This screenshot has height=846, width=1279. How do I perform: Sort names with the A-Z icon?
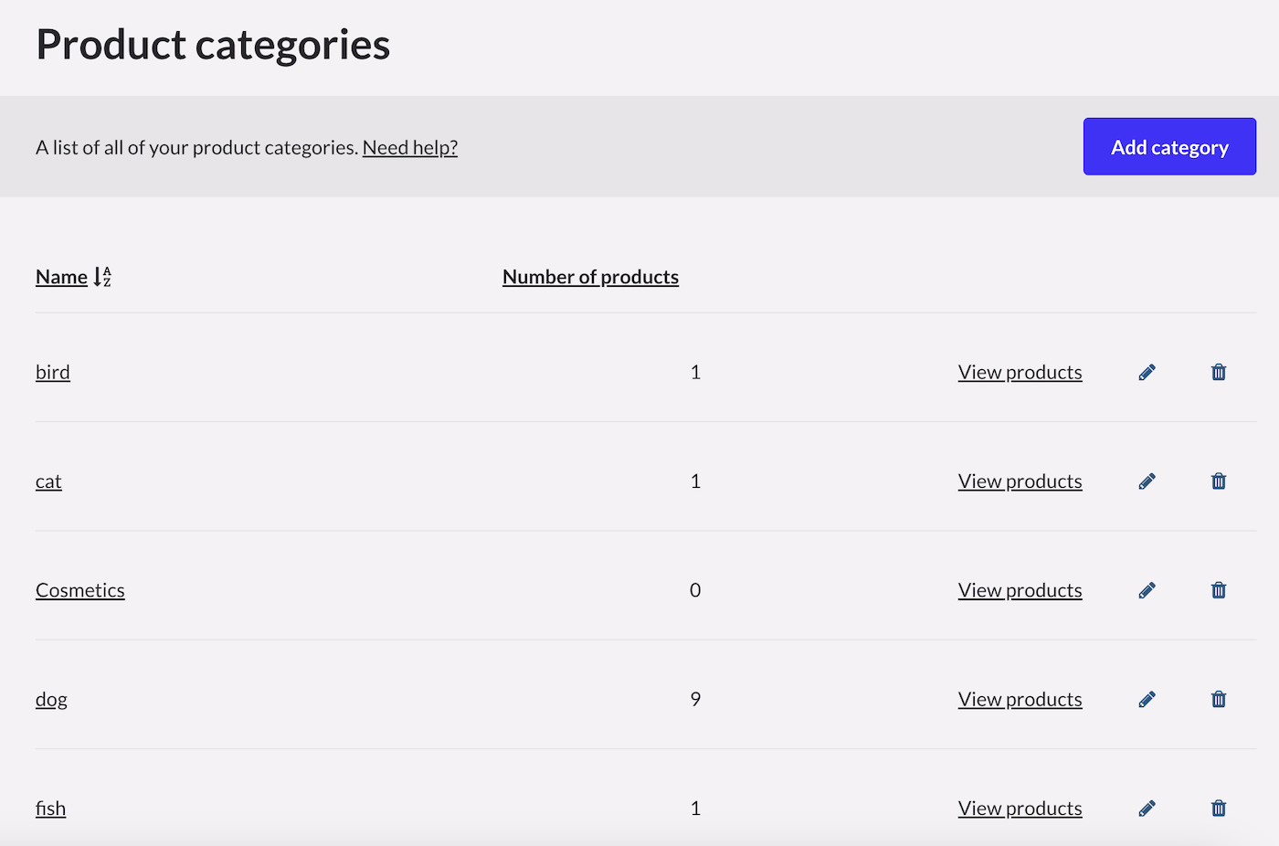100,276
